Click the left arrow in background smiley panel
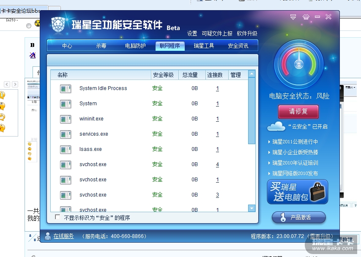Screen dimensions: 361x257 [7, 84]
